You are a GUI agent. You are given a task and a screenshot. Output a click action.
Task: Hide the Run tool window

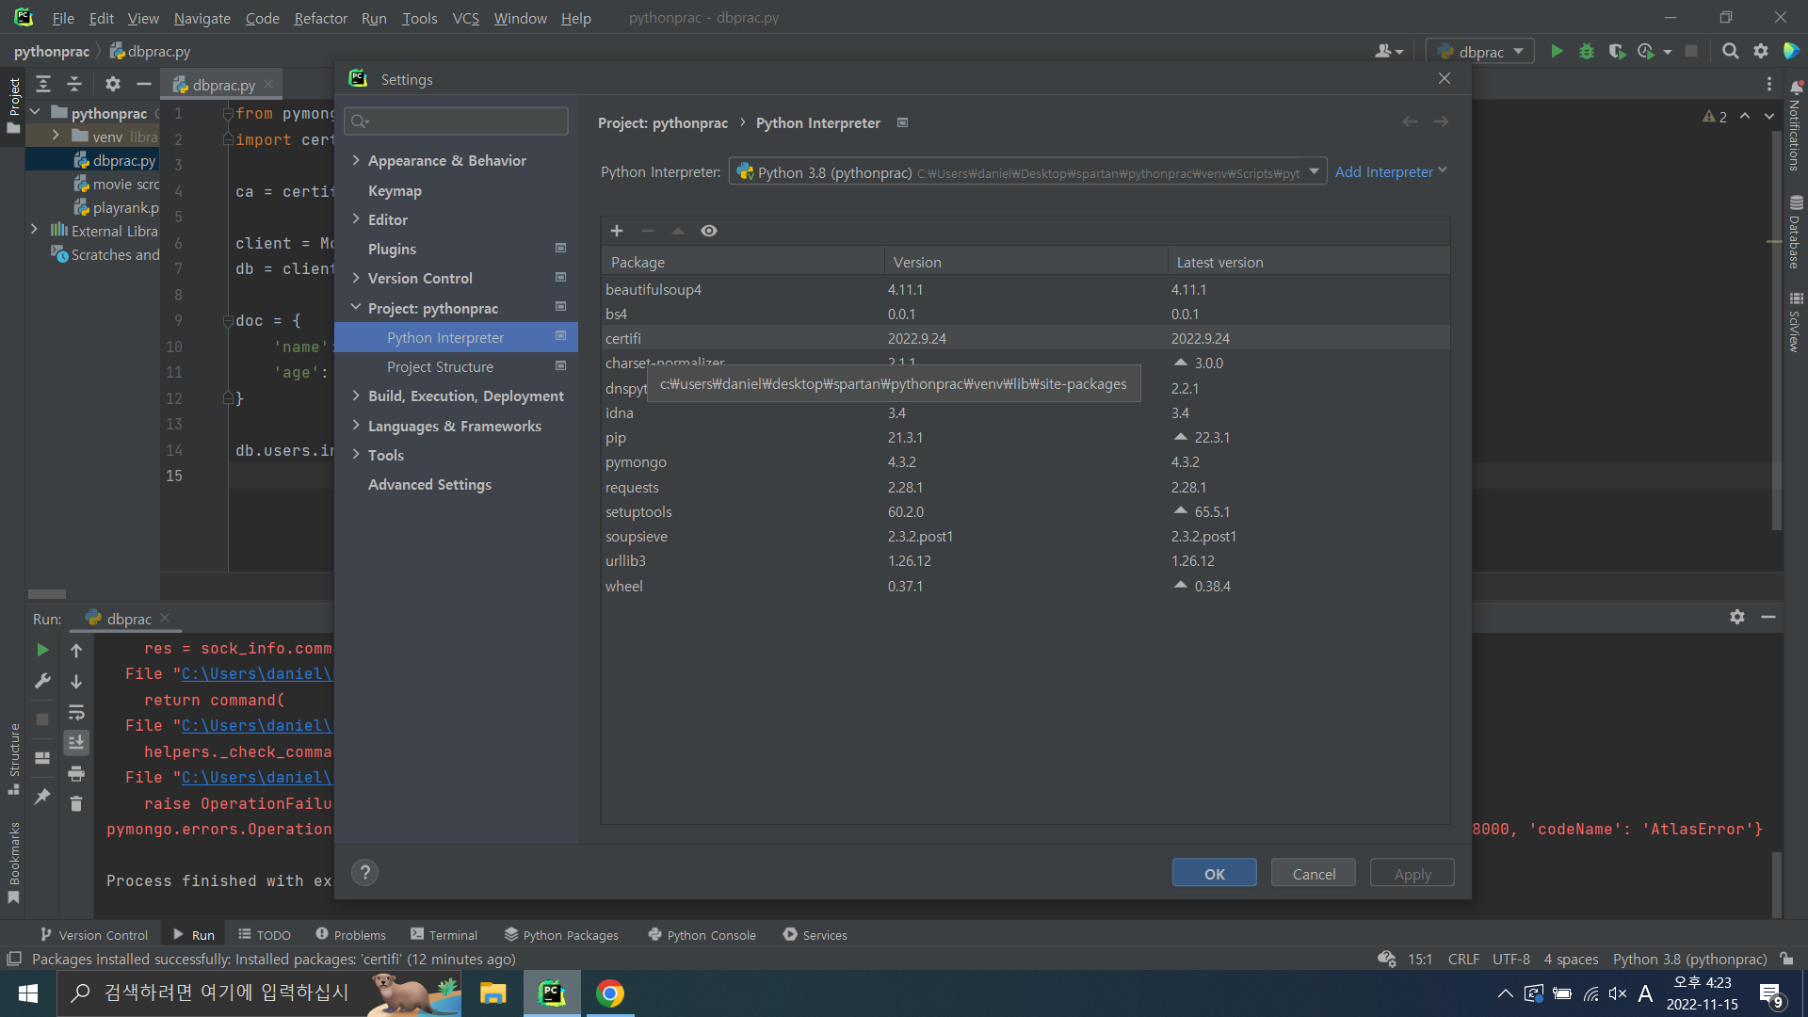(x=1768, y=617)
